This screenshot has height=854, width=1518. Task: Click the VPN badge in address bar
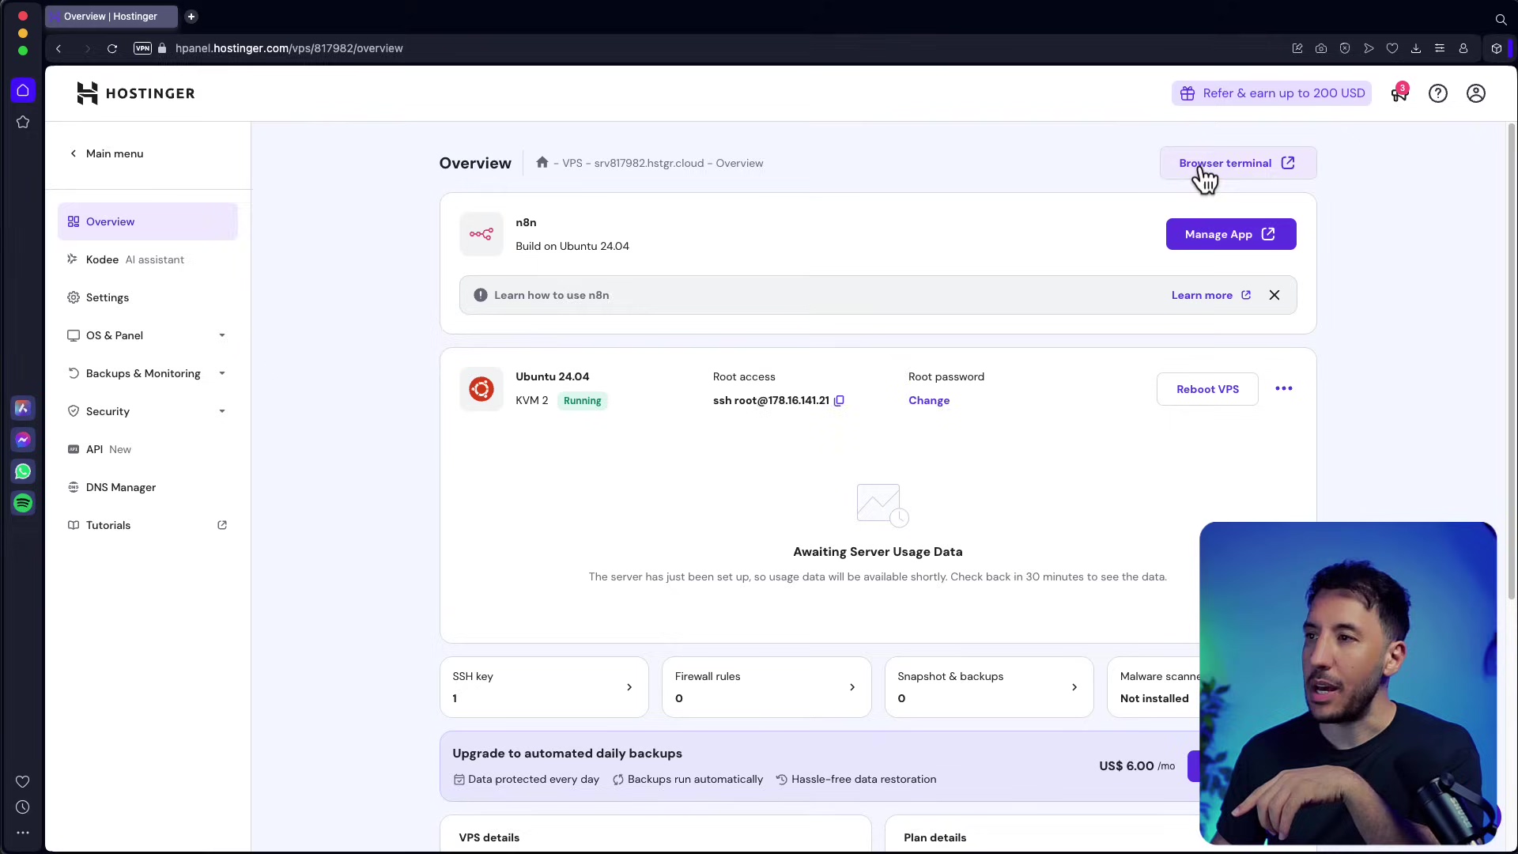(x=142, y=48)
